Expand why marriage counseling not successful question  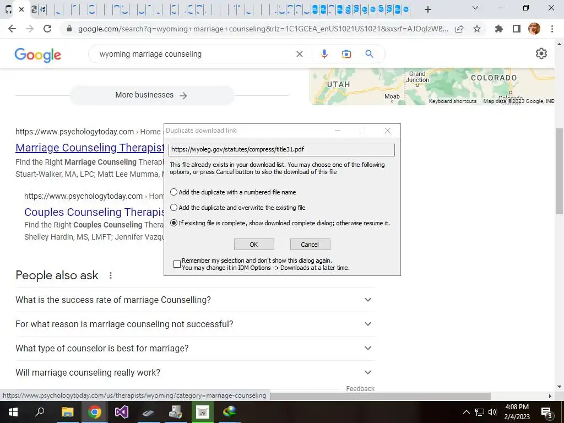(196, 324)
